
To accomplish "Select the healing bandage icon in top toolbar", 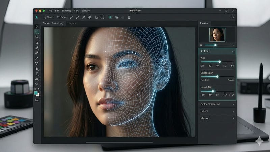I will (84, 17).
